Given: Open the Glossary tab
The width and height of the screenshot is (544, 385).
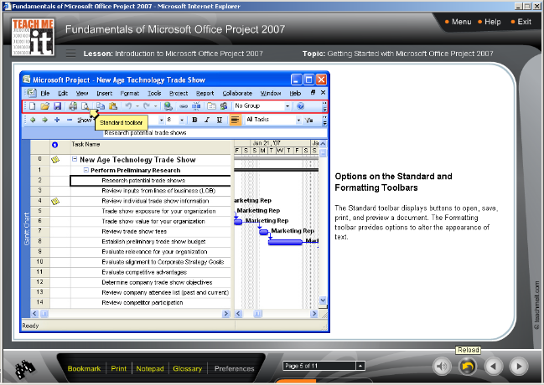Looking at the screenshot, I should pos(187,368).
